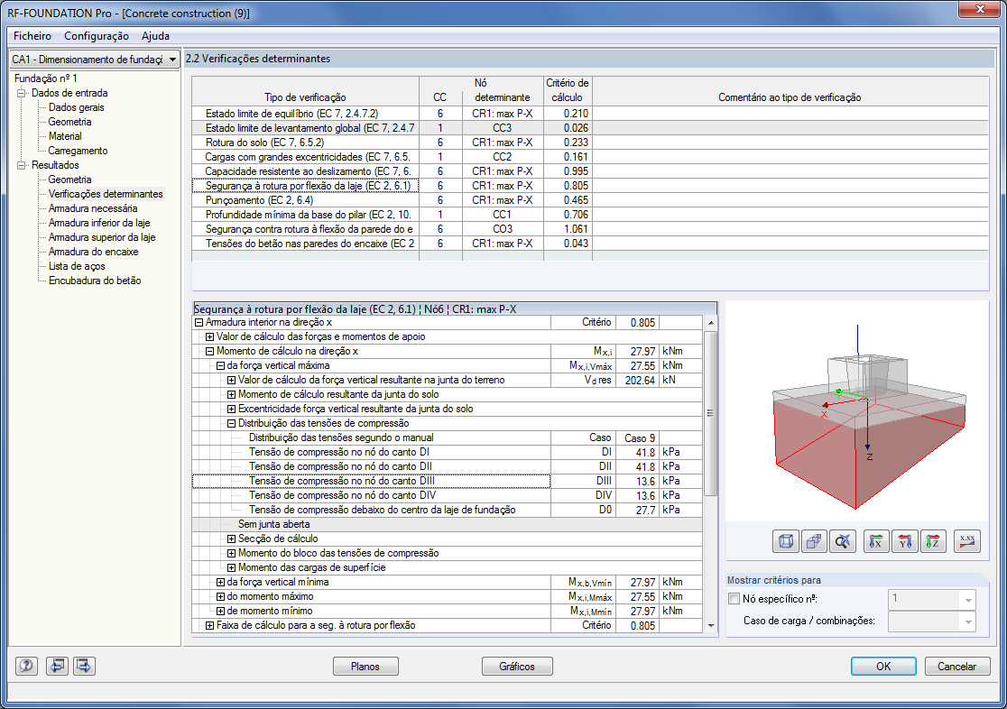Expand 'Momento de cálculo resultante da junta do solo'
Image resolution: width=1007 pixels, height=709 pixels.
[231, 394]
